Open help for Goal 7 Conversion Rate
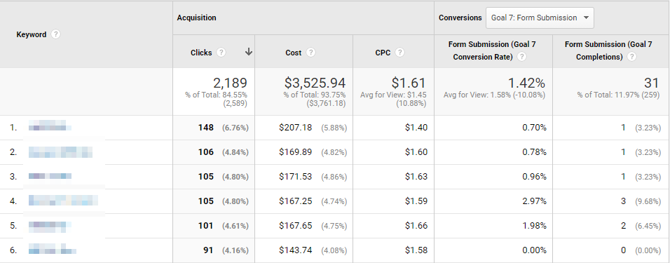The image size is (670, 263). click(x=521, y=57)
